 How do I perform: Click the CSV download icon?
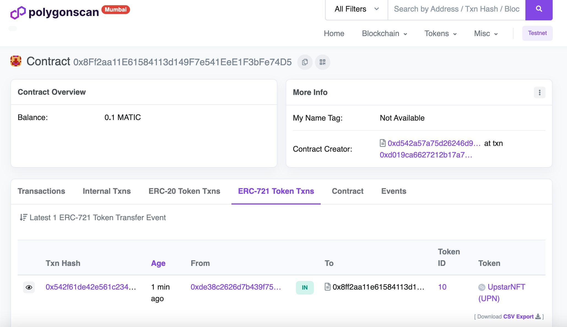(x=538, y=317)
